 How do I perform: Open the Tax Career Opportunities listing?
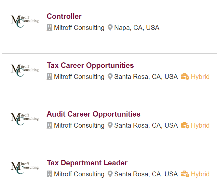(x=90, y=65)
